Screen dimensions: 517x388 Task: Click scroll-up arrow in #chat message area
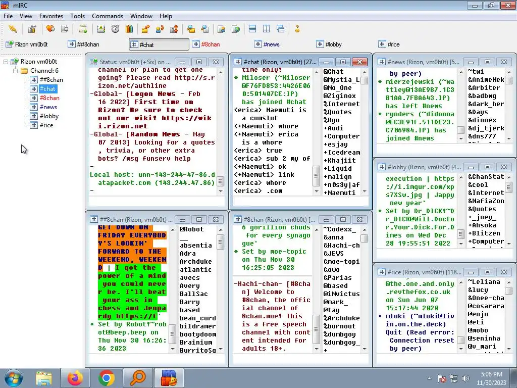(316, 72)
